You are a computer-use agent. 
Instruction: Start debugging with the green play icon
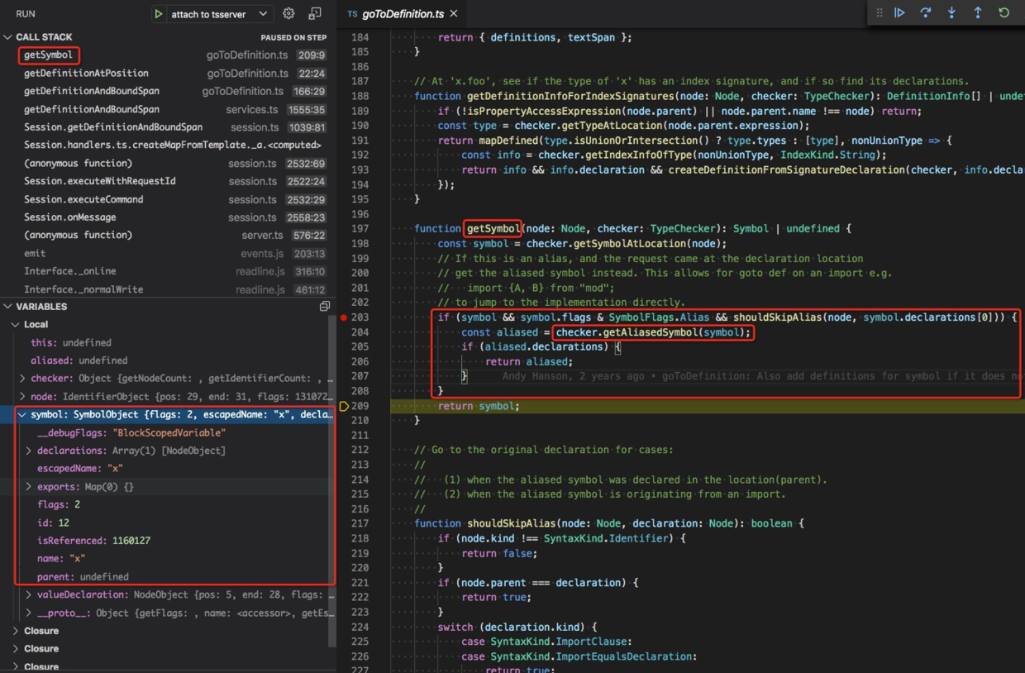point(159,14)
